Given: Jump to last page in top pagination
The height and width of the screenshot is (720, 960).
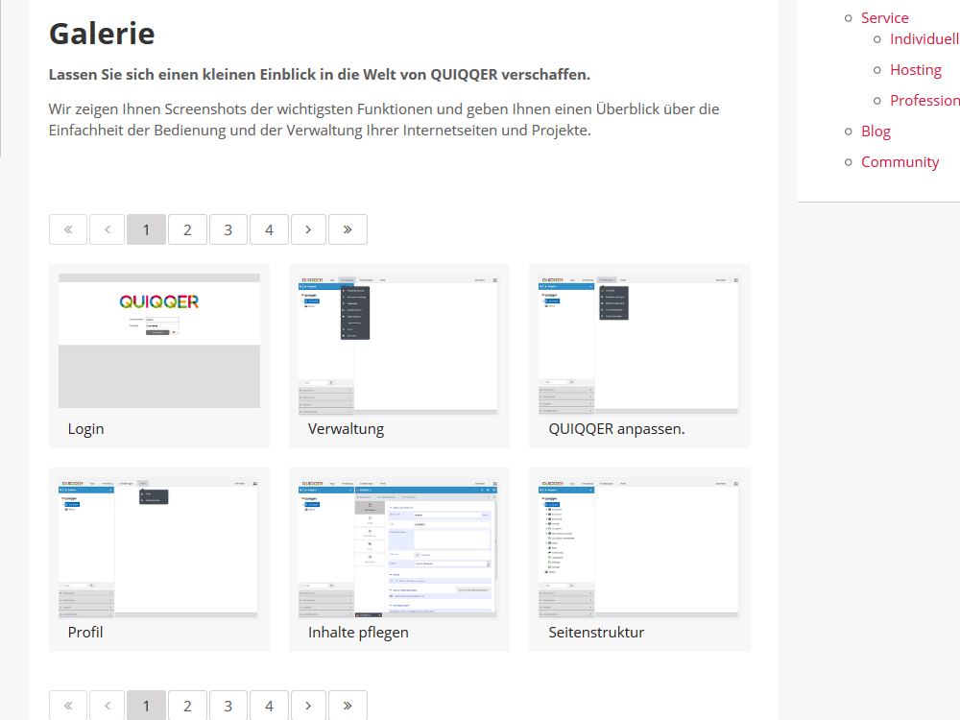Looking at the screenshot, I should click(x=348, y=229).
